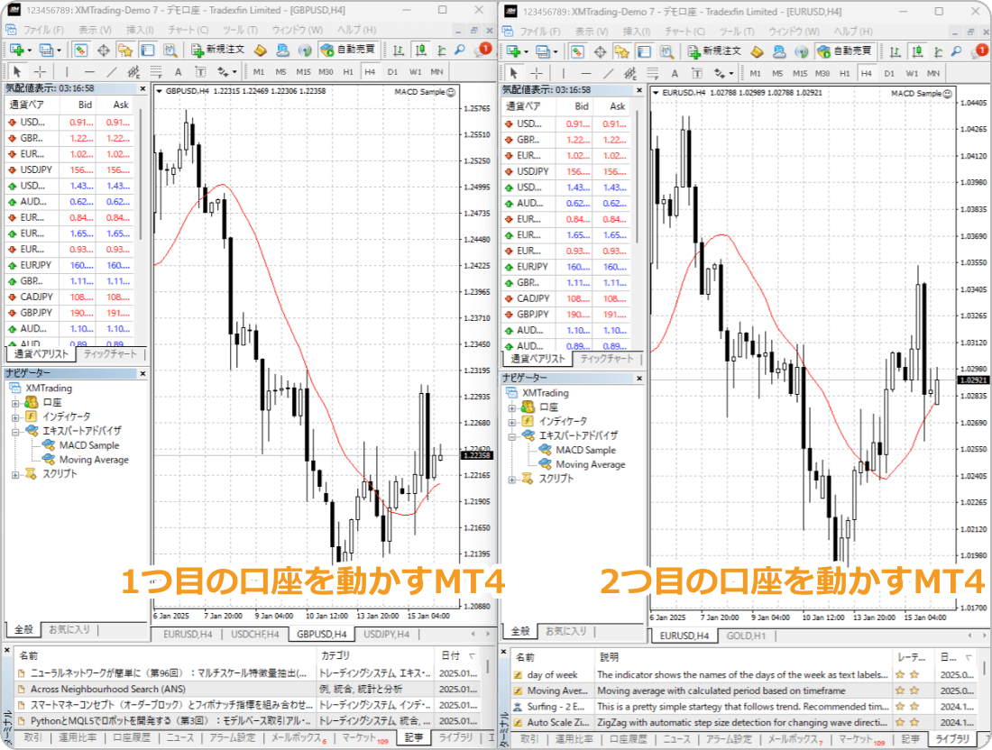992x750 pixels.
Task: Select the Text Label tool in right window
Action: tap(696, 73)
